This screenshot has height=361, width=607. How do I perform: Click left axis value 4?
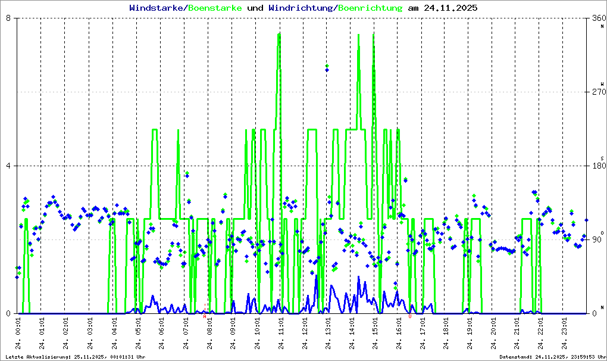[x=8, y=166]
